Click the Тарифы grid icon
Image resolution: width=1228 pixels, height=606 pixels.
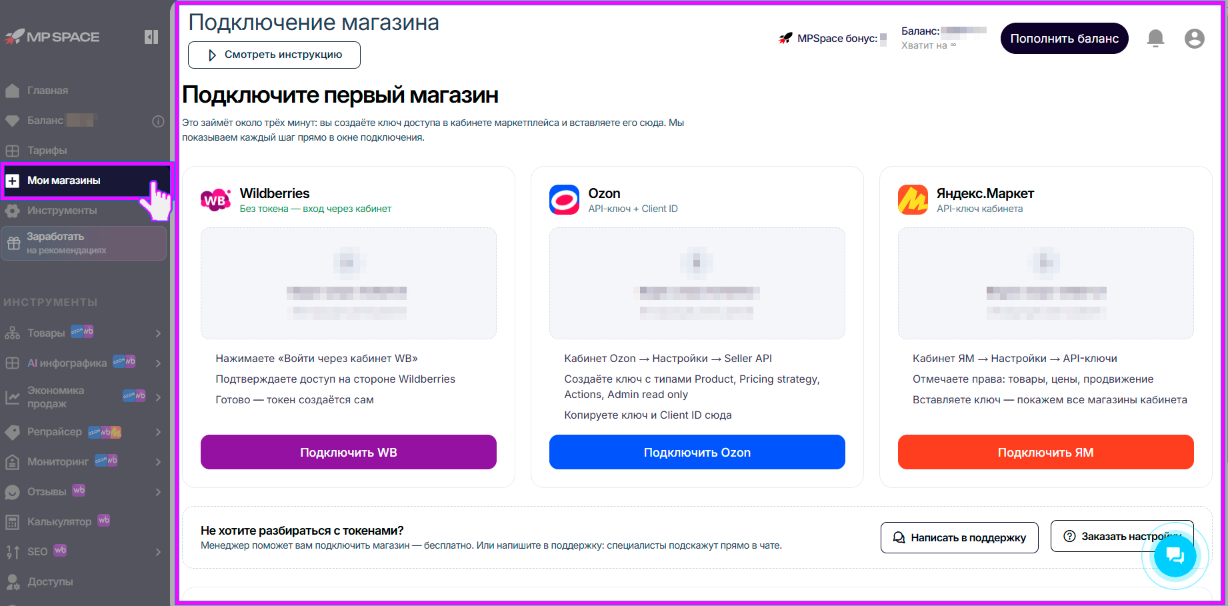(12, 151)
